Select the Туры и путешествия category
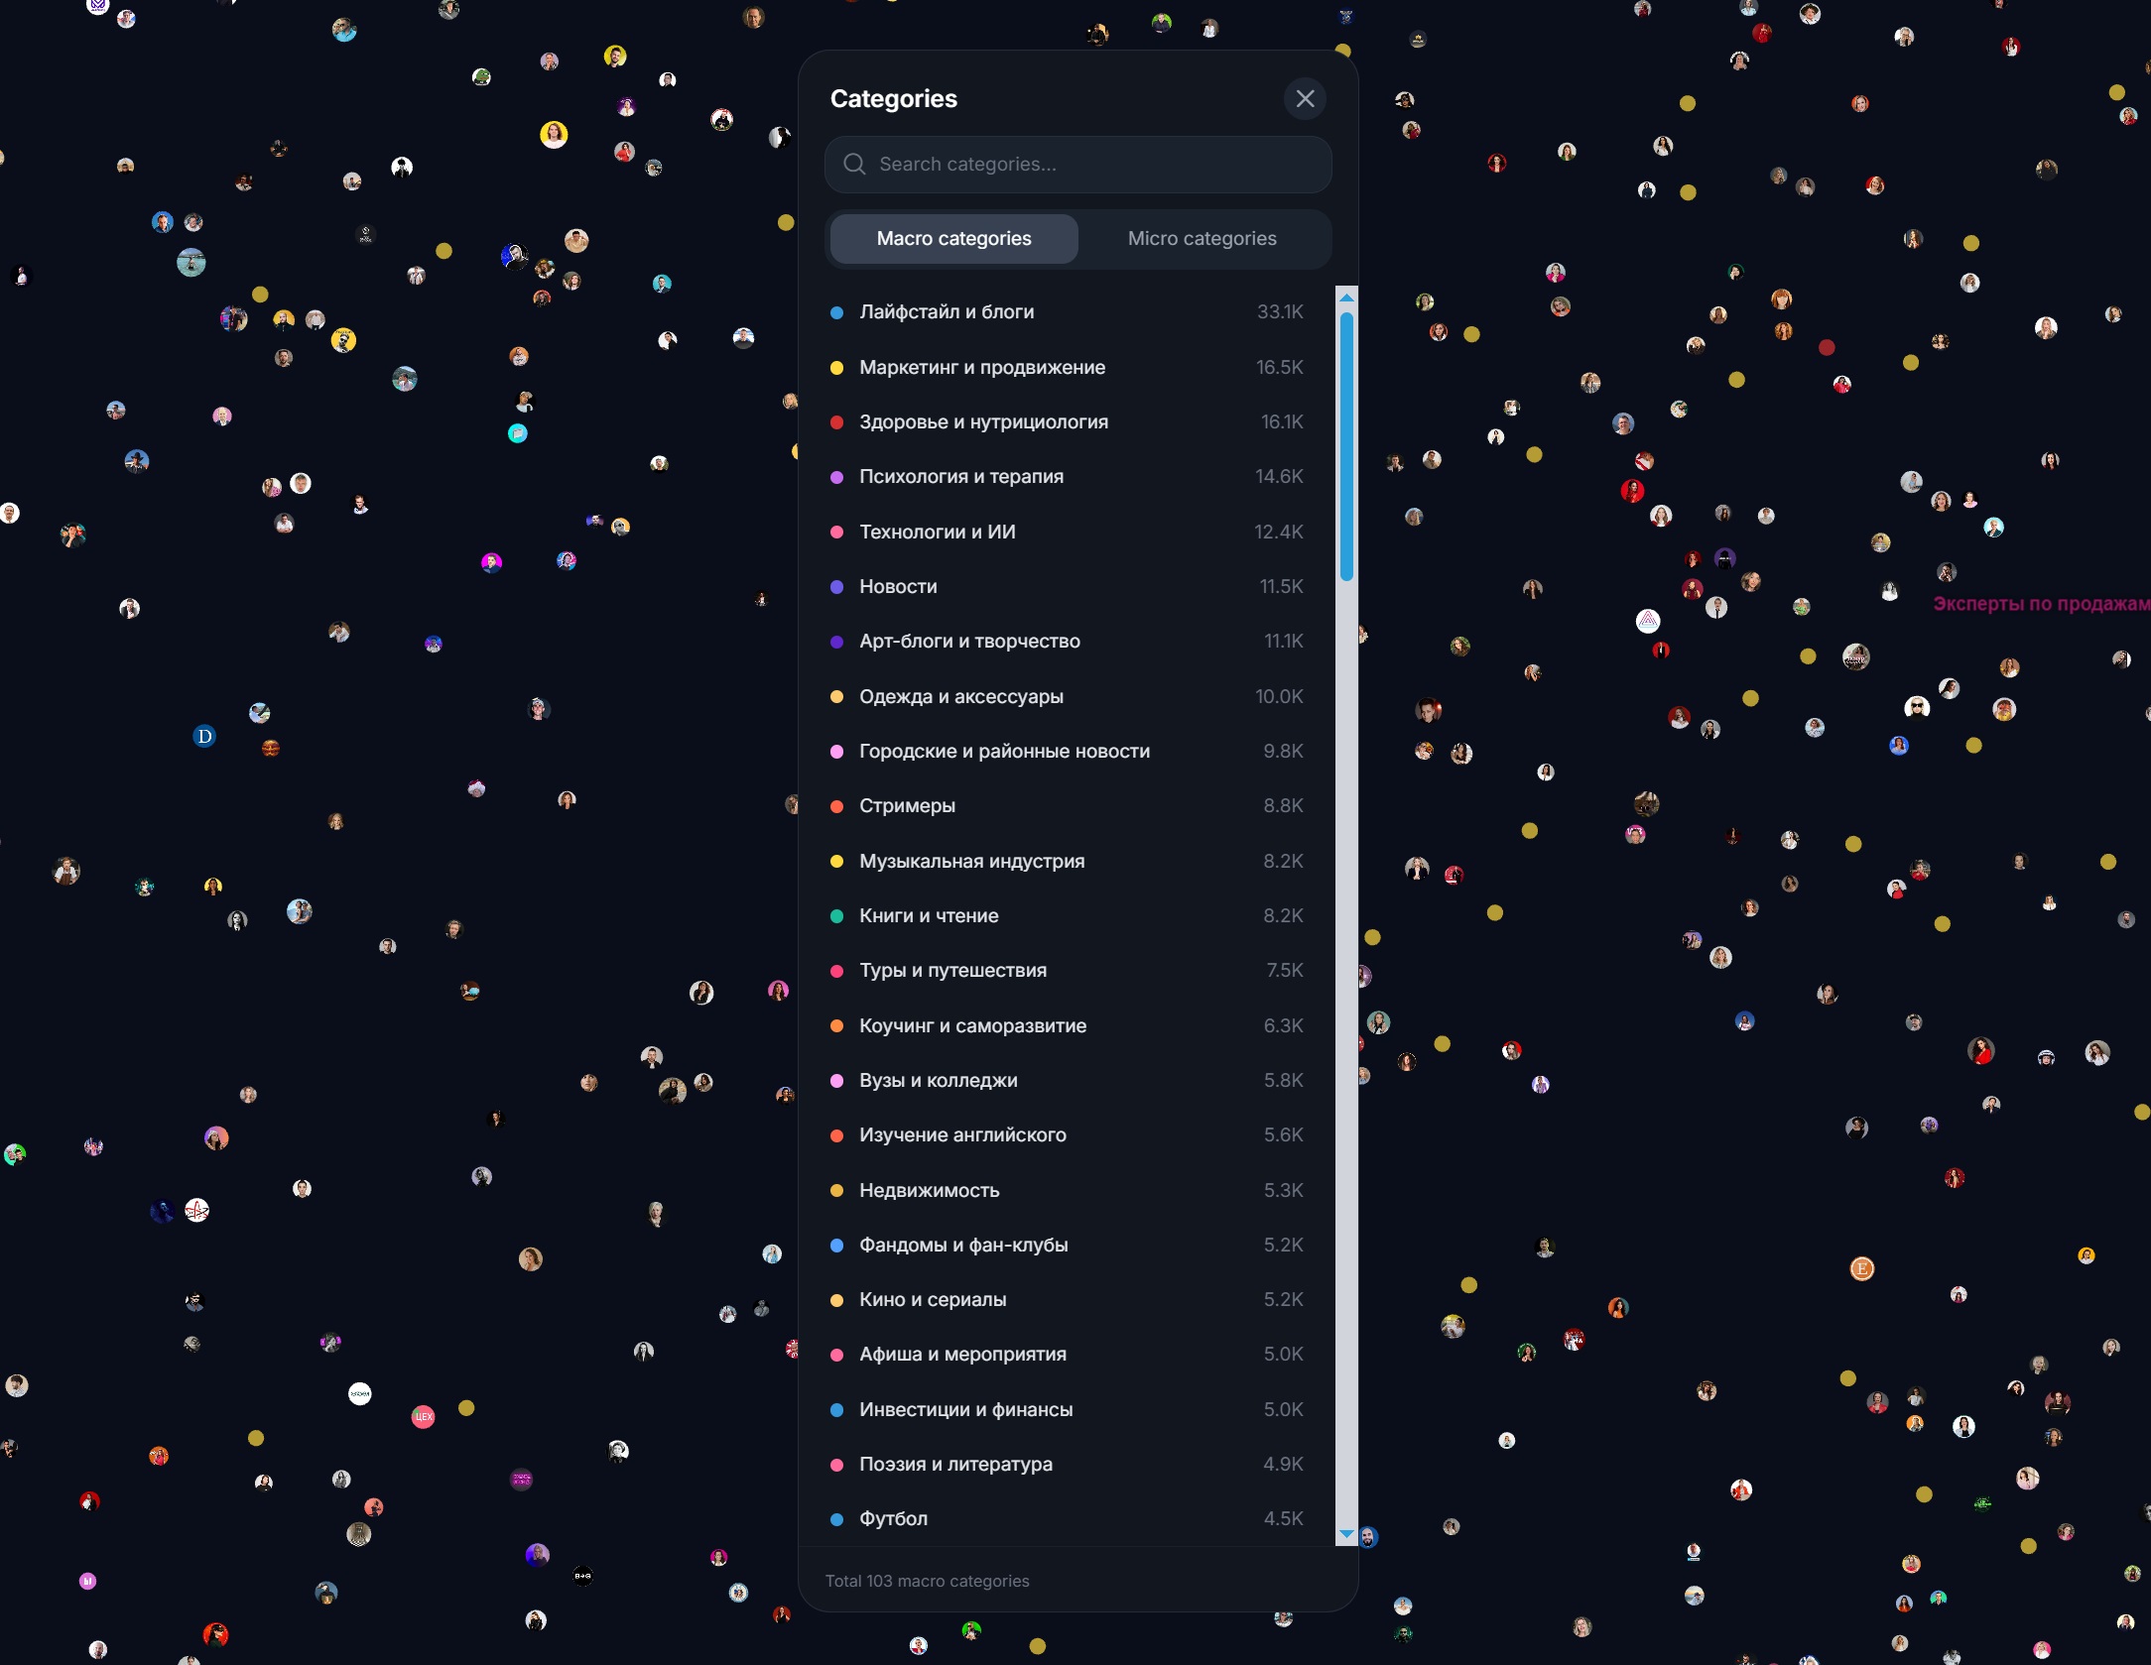2151x1665 pixels. (x=1068, y=971)
